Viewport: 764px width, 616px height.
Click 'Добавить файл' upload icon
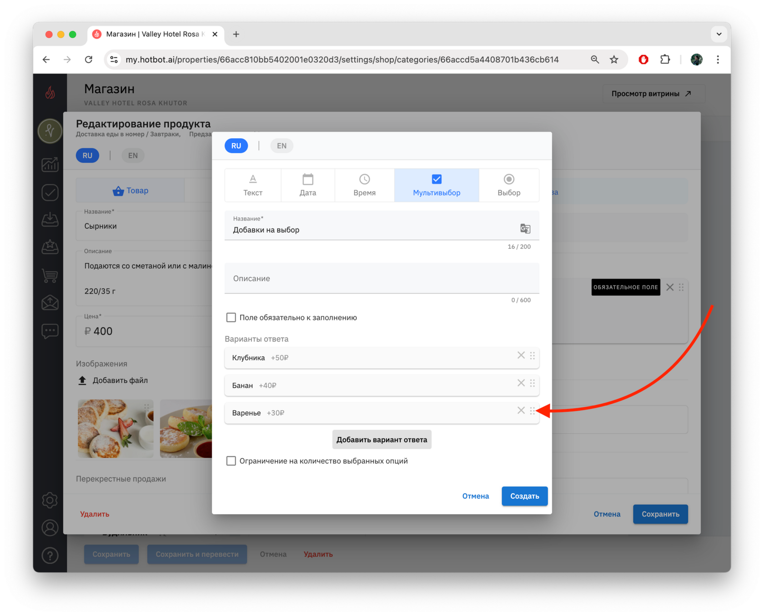click(x=82, y=381)
